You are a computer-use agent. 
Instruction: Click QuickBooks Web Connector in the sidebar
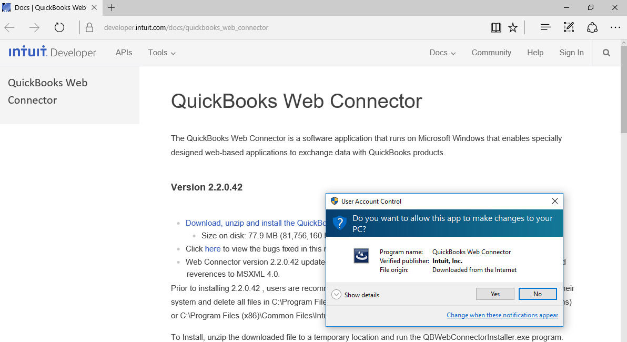[47, 91]
